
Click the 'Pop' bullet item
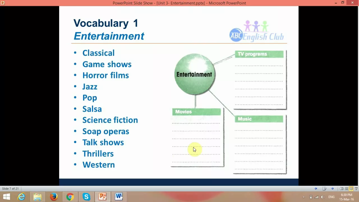90,98
